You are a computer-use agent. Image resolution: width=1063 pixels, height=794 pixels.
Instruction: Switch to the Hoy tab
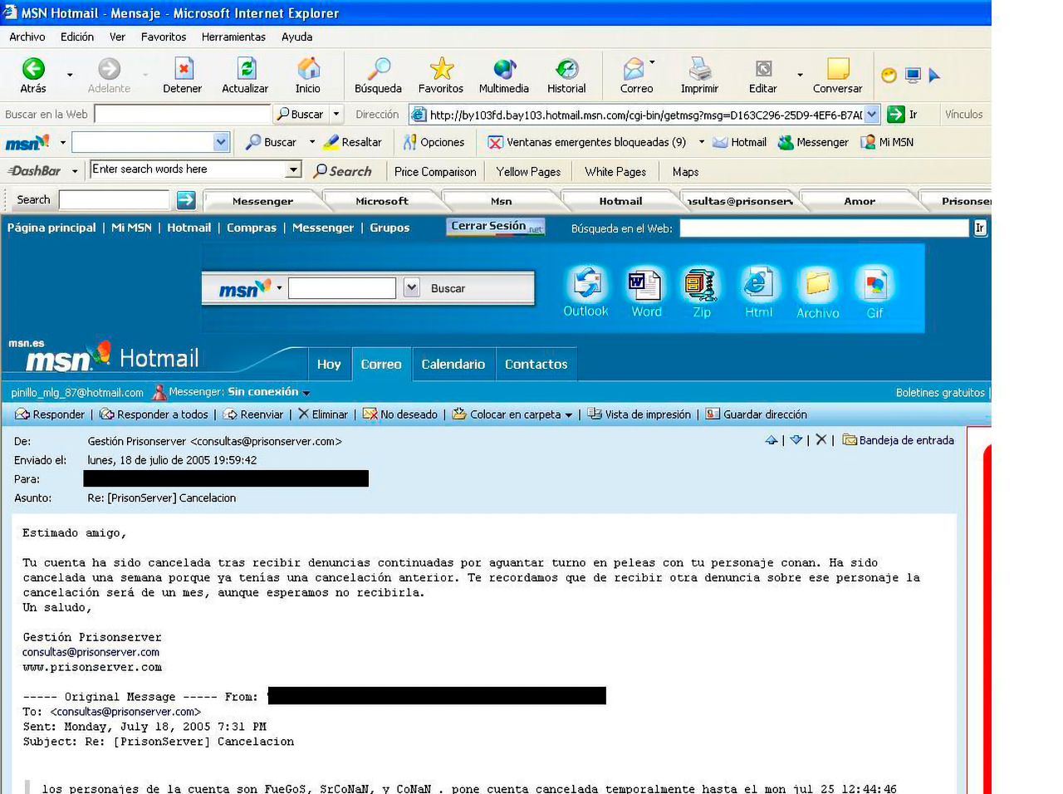pyautogui.click(x=329, y=364)
